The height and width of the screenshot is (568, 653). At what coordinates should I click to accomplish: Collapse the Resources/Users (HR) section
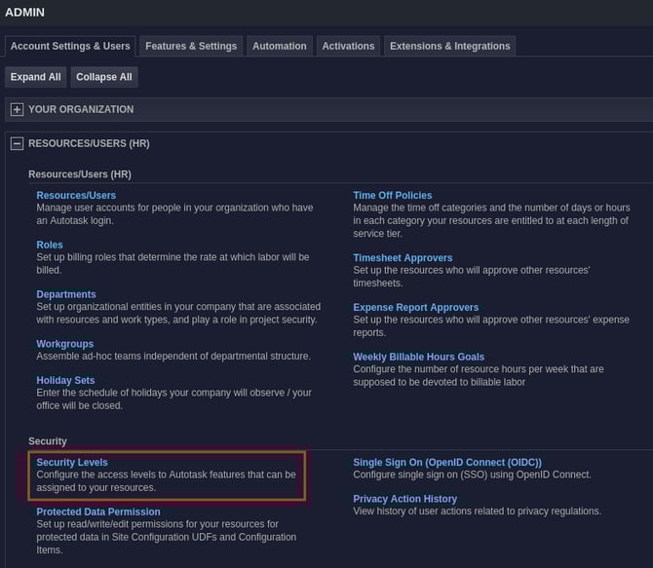coord(17,144)
